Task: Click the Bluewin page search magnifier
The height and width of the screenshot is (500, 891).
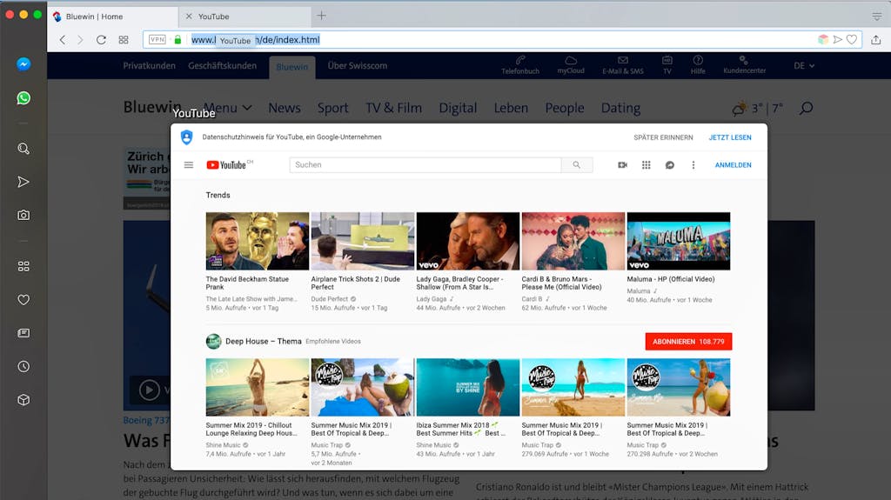Action: 806,108
